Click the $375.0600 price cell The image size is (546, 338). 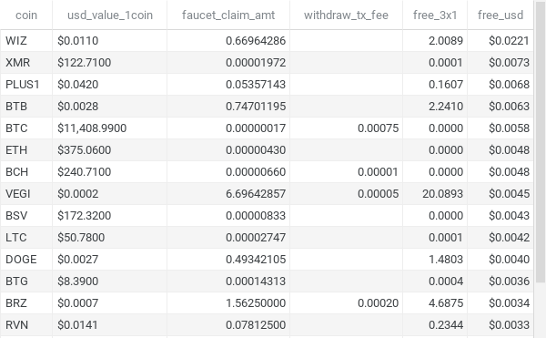click(110, 150)
